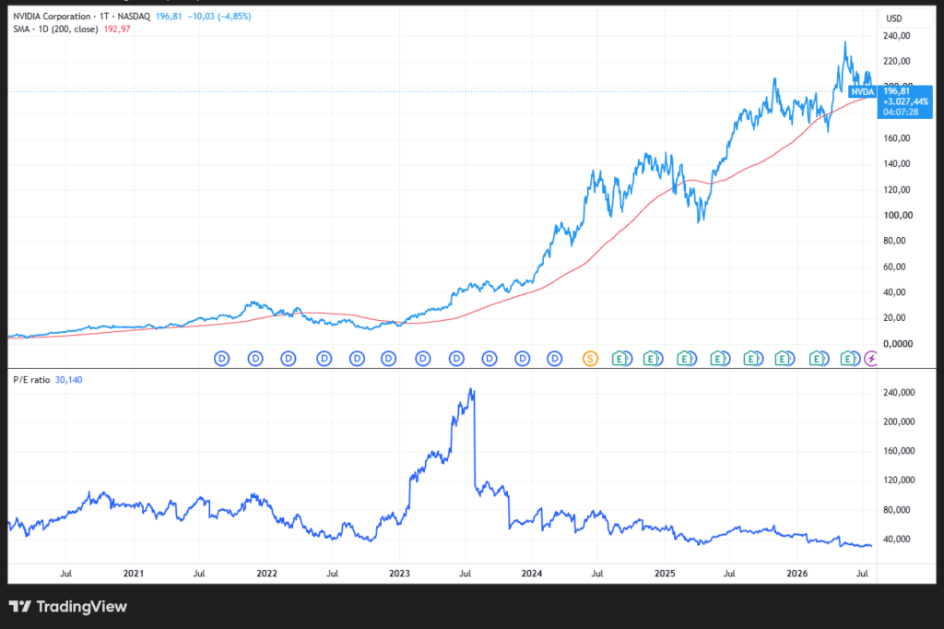
Task: Select the earnings marker just before 2026
Action: pyautogui.click(x=782, y=359)
